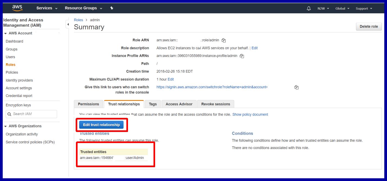Collapse the AWS Account section
The image size is (387, 181).
pos(5,33)
